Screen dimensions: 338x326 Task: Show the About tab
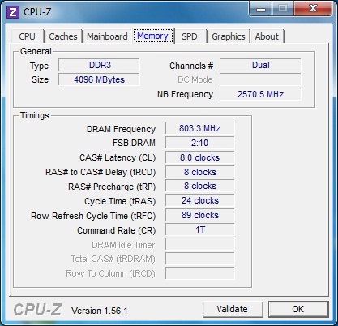[x=267, y=36]
